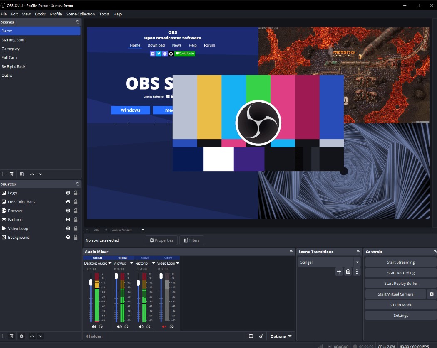Zoom in preview with plus icon
The height and width of the screenshot is (348, 437).
(106, 230)
